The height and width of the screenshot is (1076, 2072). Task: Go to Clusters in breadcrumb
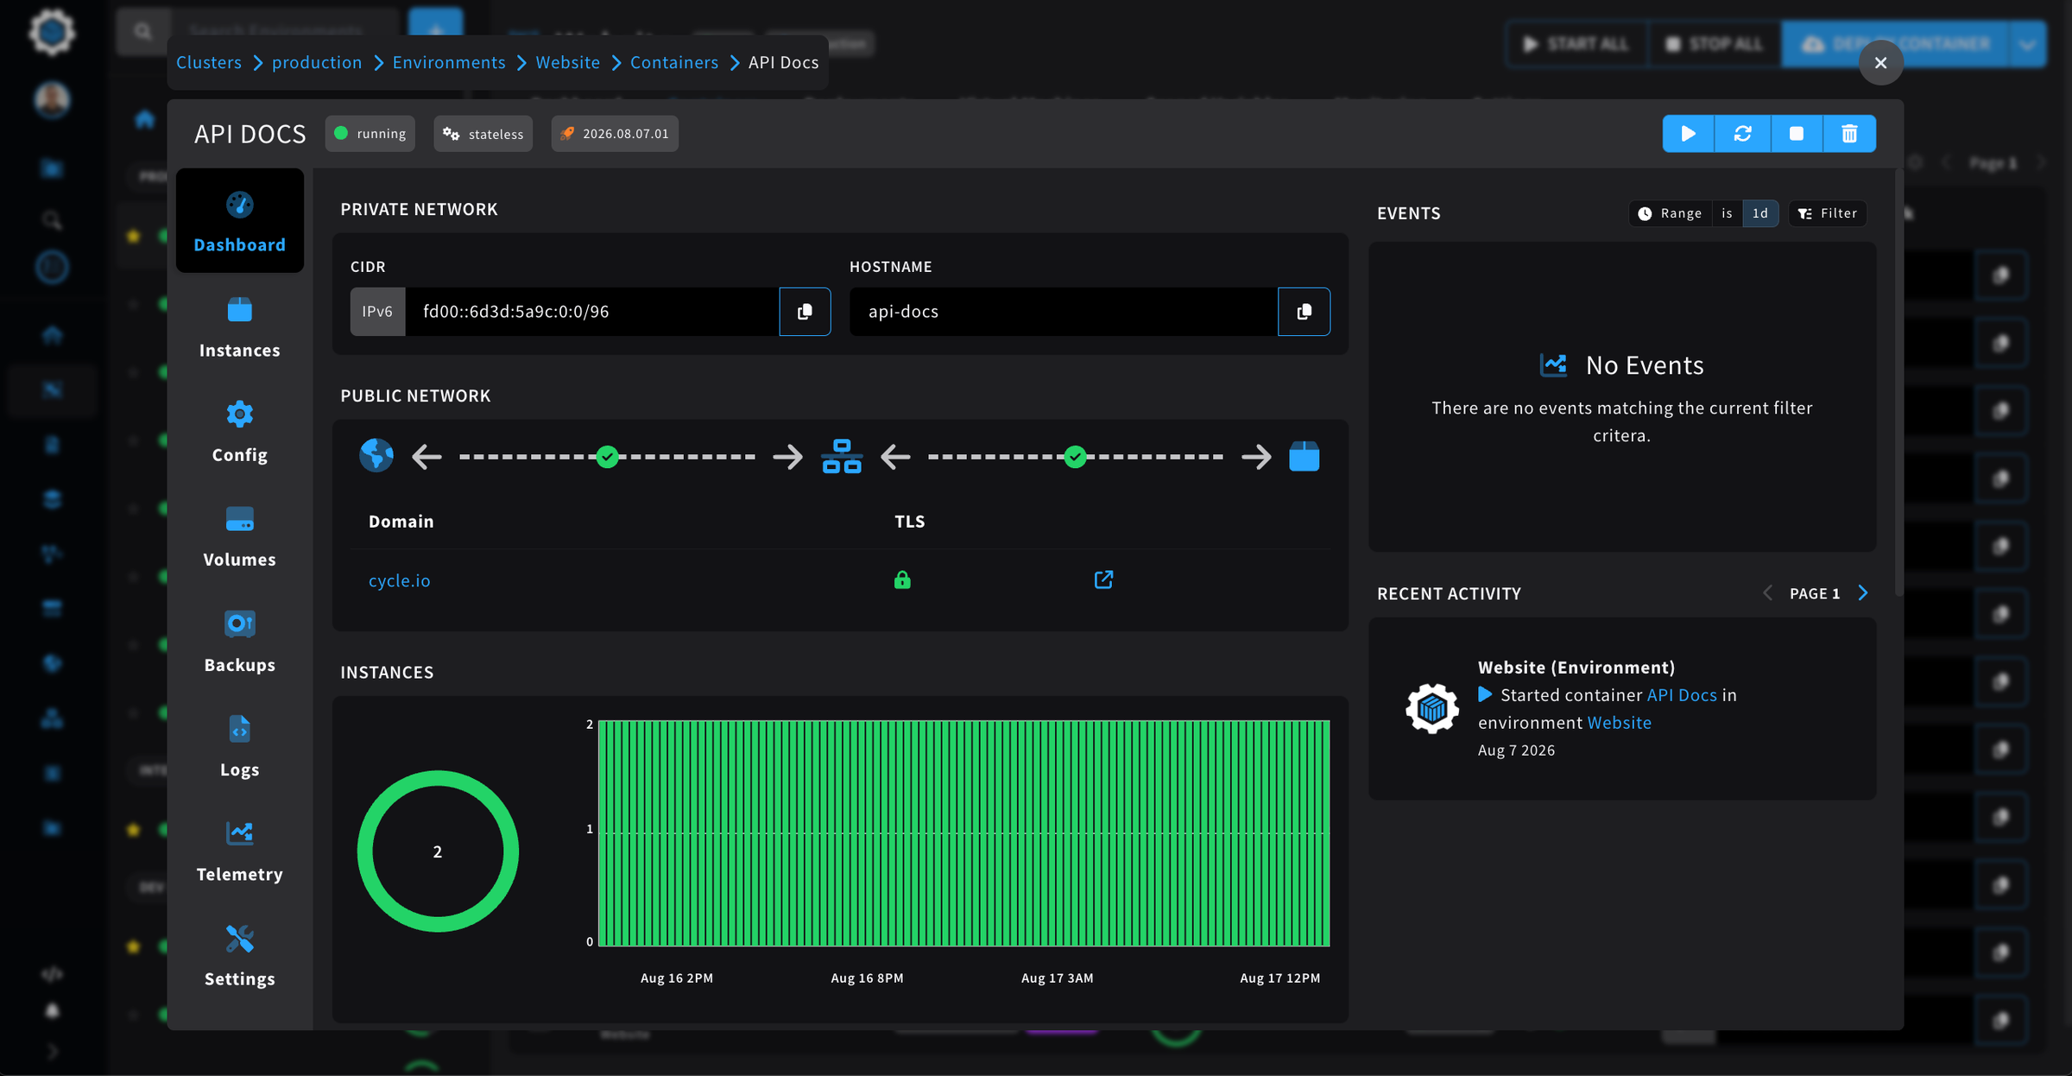[x=209, y=62]
